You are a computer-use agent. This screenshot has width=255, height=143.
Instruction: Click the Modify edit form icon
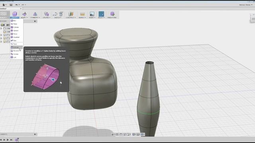24,14
